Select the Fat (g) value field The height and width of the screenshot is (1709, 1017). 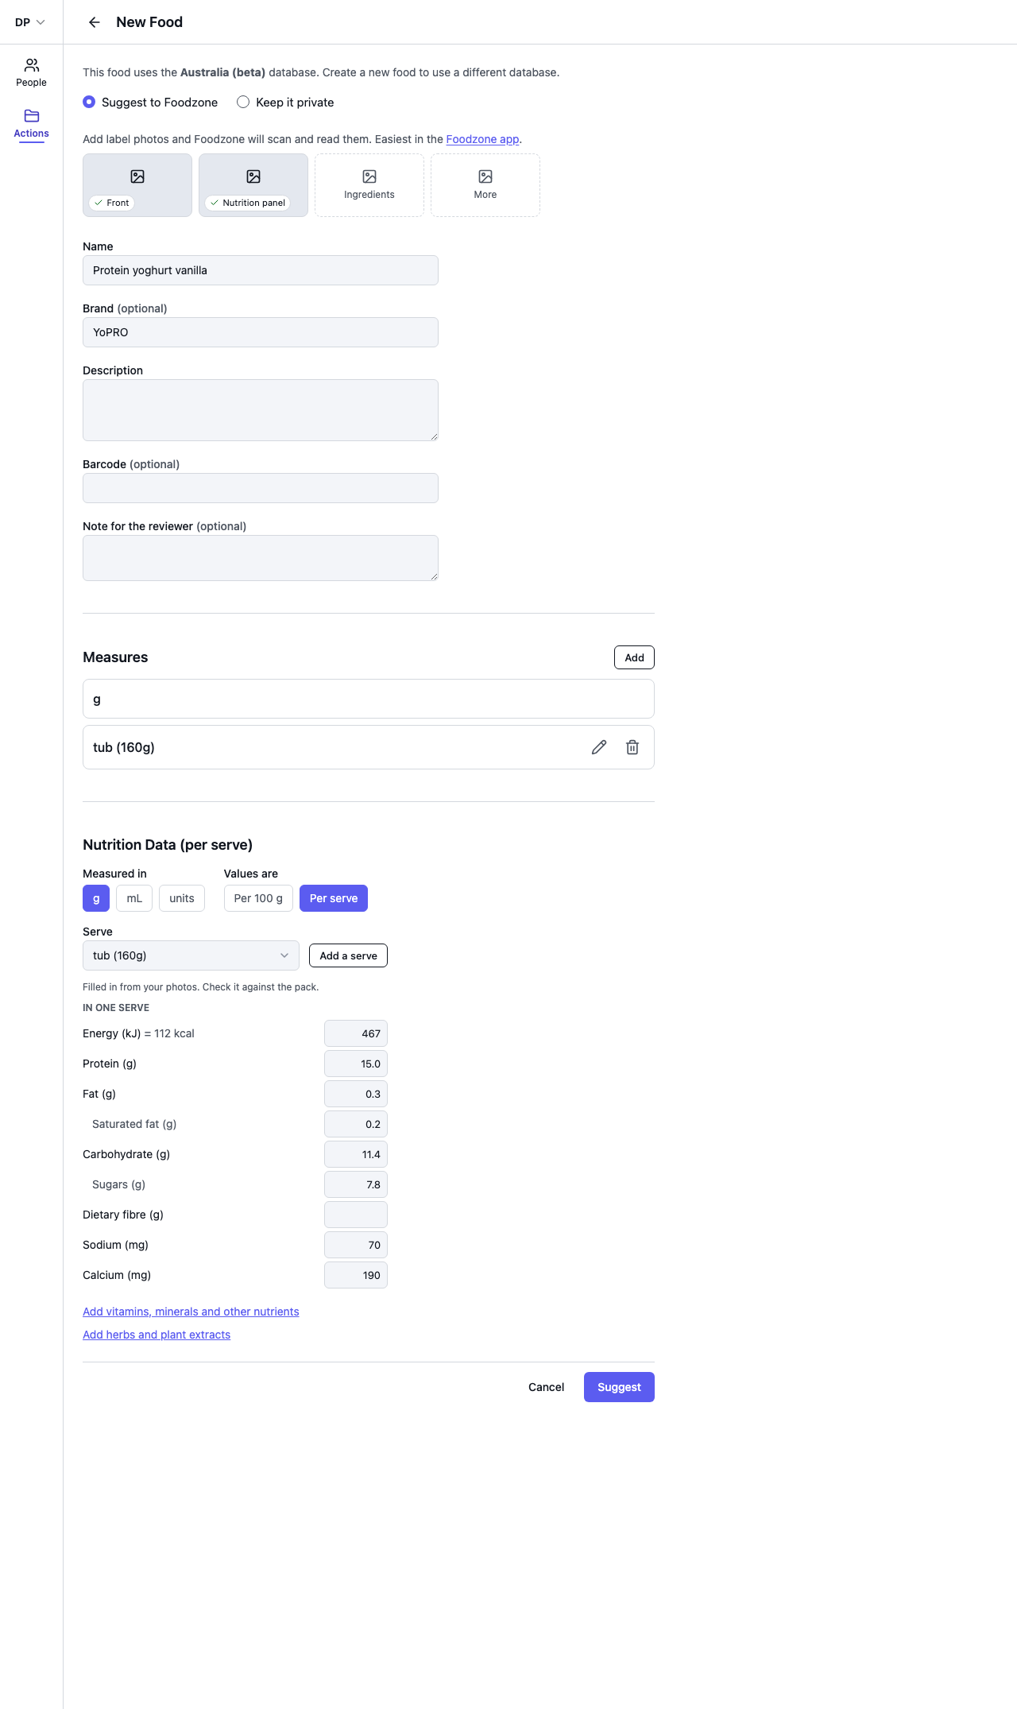356,1094
